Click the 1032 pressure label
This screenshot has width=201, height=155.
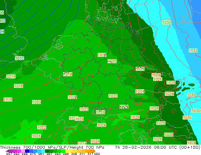coord(193,50)
